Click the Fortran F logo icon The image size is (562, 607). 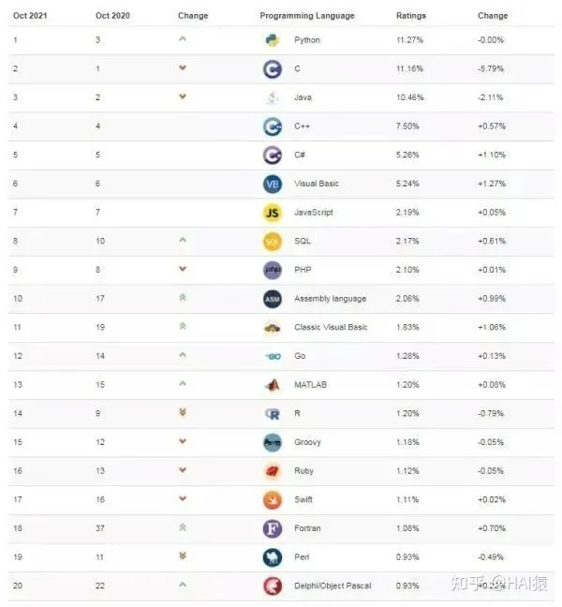click(x=272, y=528)
